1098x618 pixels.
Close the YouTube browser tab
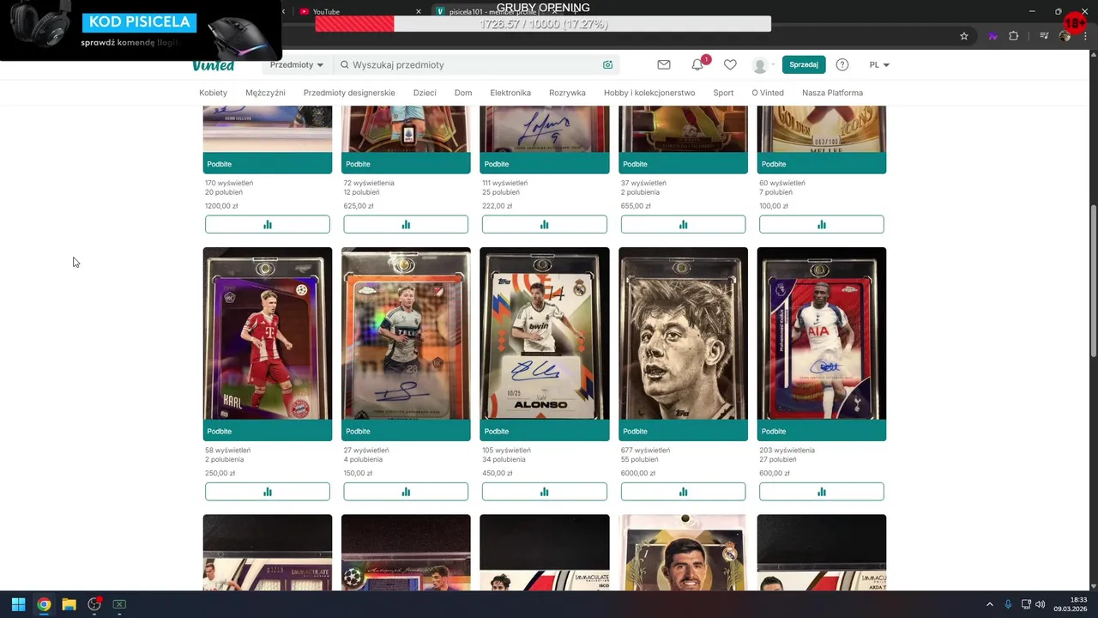419,11
